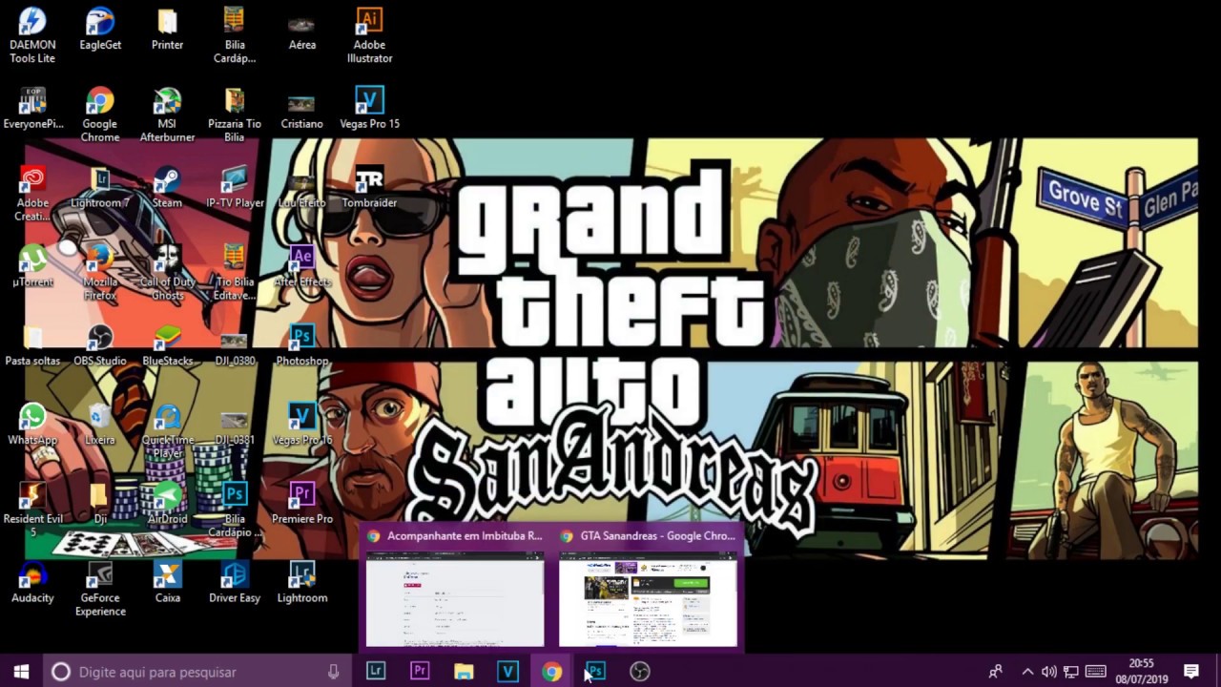Select the Google Chrome desktop shortcut
This screenshot has height=687, width=1221.
point(100,114)
